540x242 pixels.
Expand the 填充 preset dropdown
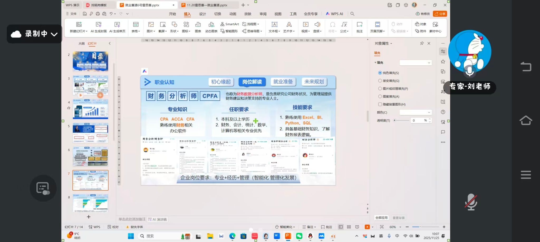(415, 63)
